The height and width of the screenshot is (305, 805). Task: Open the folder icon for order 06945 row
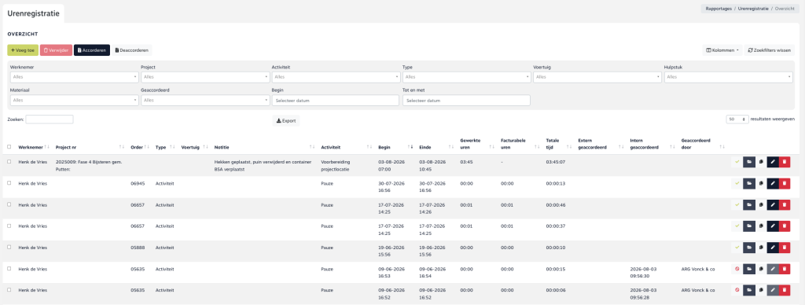pyautogui.click(x=749, y=183)
